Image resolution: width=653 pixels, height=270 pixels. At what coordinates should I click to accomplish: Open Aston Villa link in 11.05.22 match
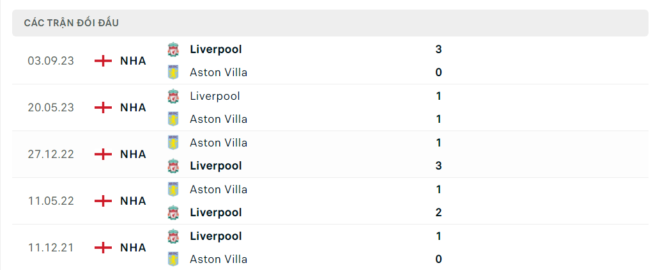[219, 189]
